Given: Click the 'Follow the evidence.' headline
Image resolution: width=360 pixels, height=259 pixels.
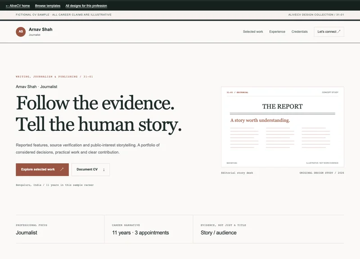Looking at the screenshot, I should (x=95, y=103).
